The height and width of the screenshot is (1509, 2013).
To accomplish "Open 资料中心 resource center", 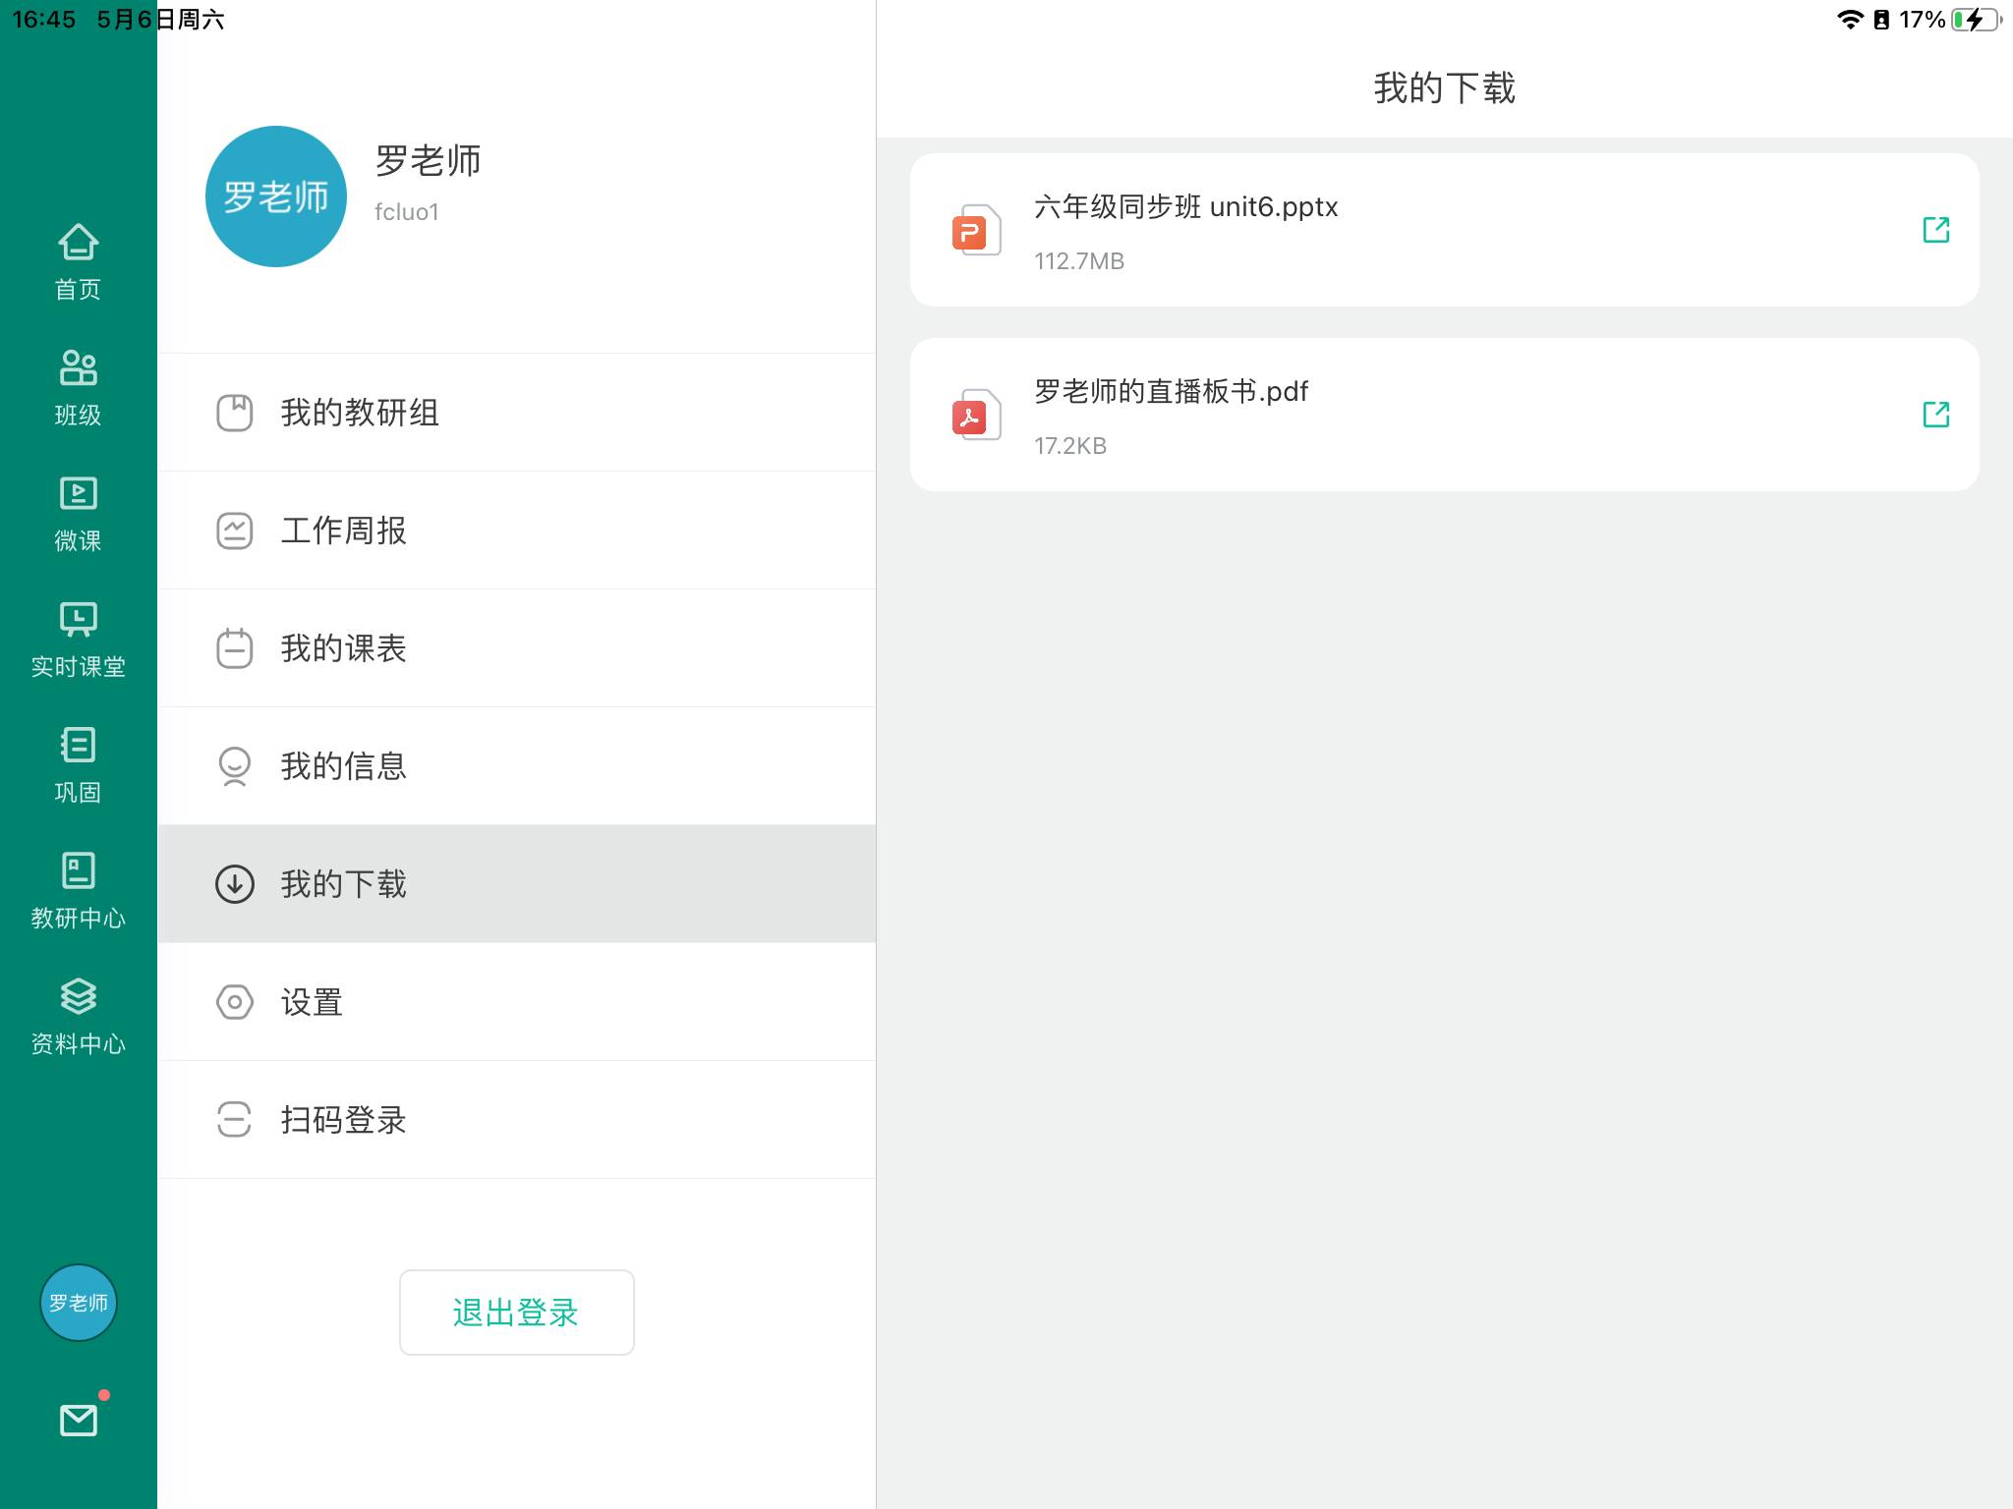I will click(78, 1017).
